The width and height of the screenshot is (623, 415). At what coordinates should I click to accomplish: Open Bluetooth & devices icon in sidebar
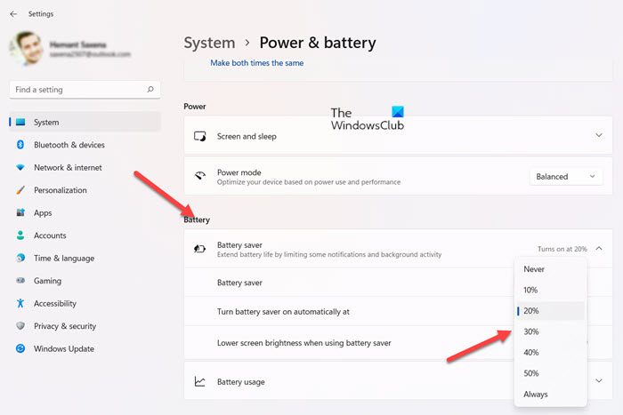(x=20, y=145)
